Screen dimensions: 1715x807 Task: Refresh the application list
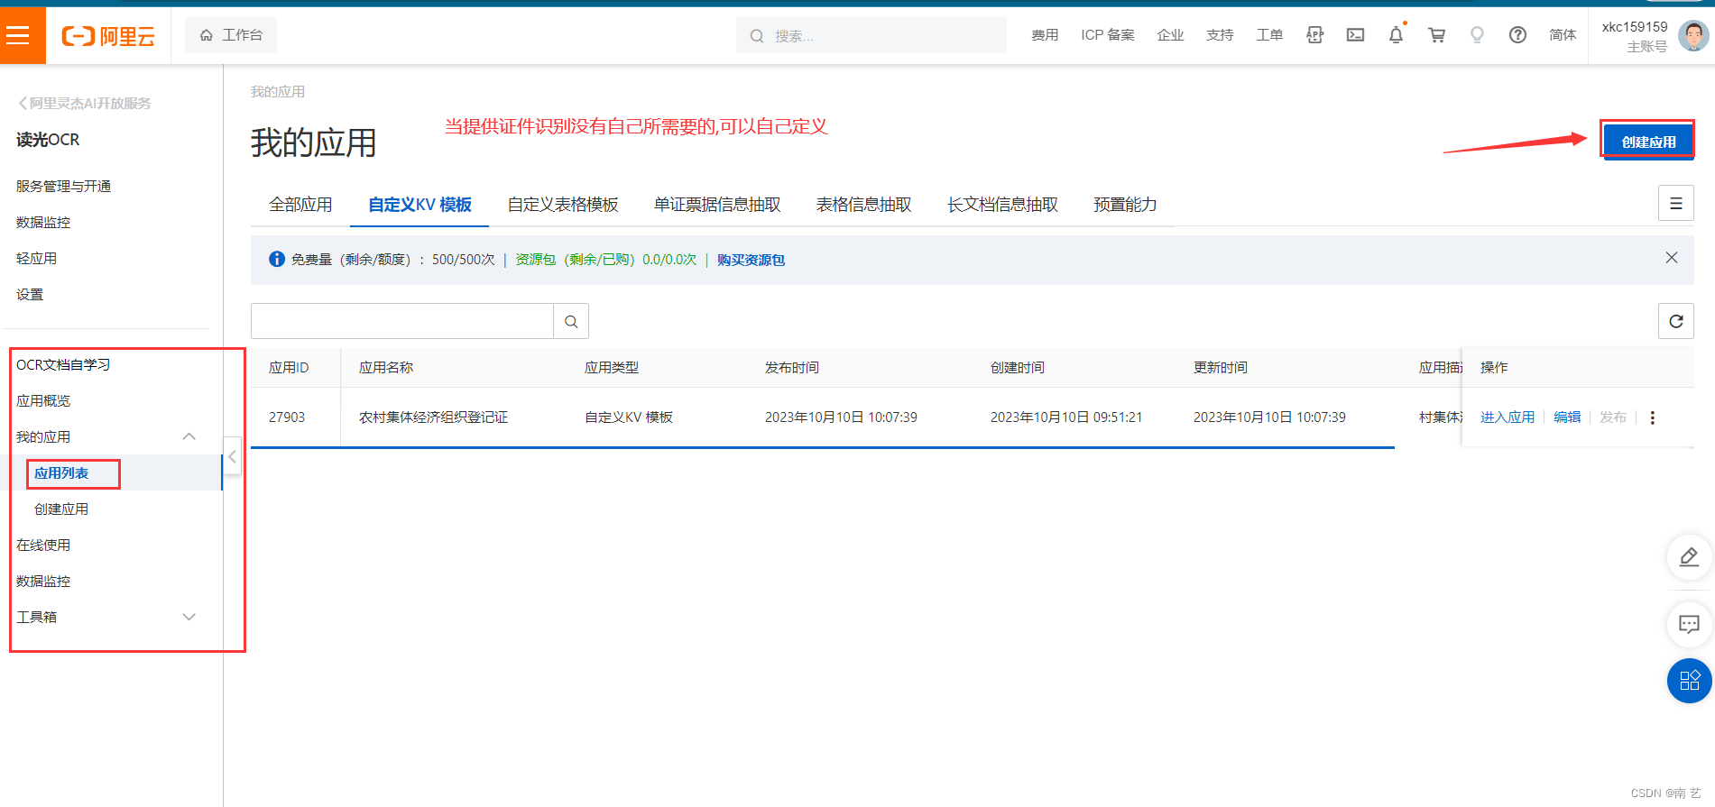[x=1675, y=321]
